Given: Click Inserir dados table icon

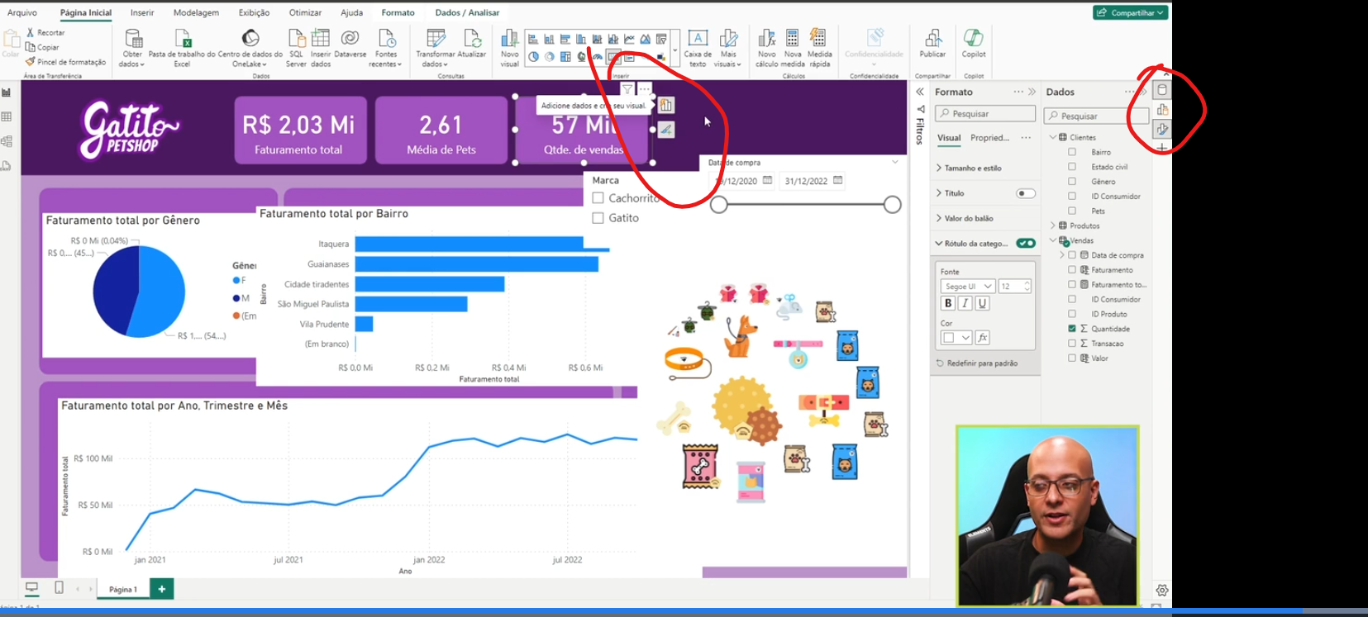Looking at the screenshot, I should [321, 39].
